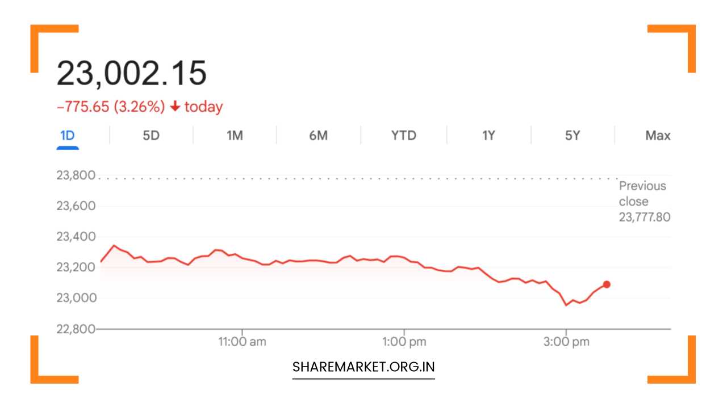Click the −775.65 (3.26%) change text
Image resolution: width=727 pixels, height=408 pixels.
pyautogui.click(x=111, y=107)
